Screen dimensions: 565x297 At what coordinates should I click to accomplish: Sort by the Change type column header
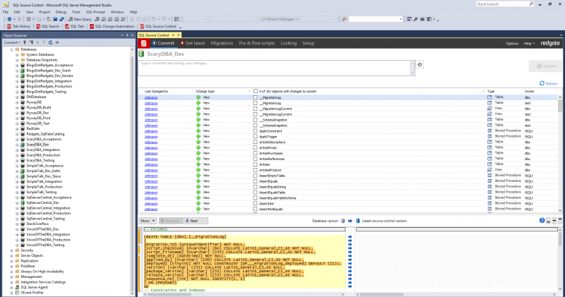tap(205, 92)
